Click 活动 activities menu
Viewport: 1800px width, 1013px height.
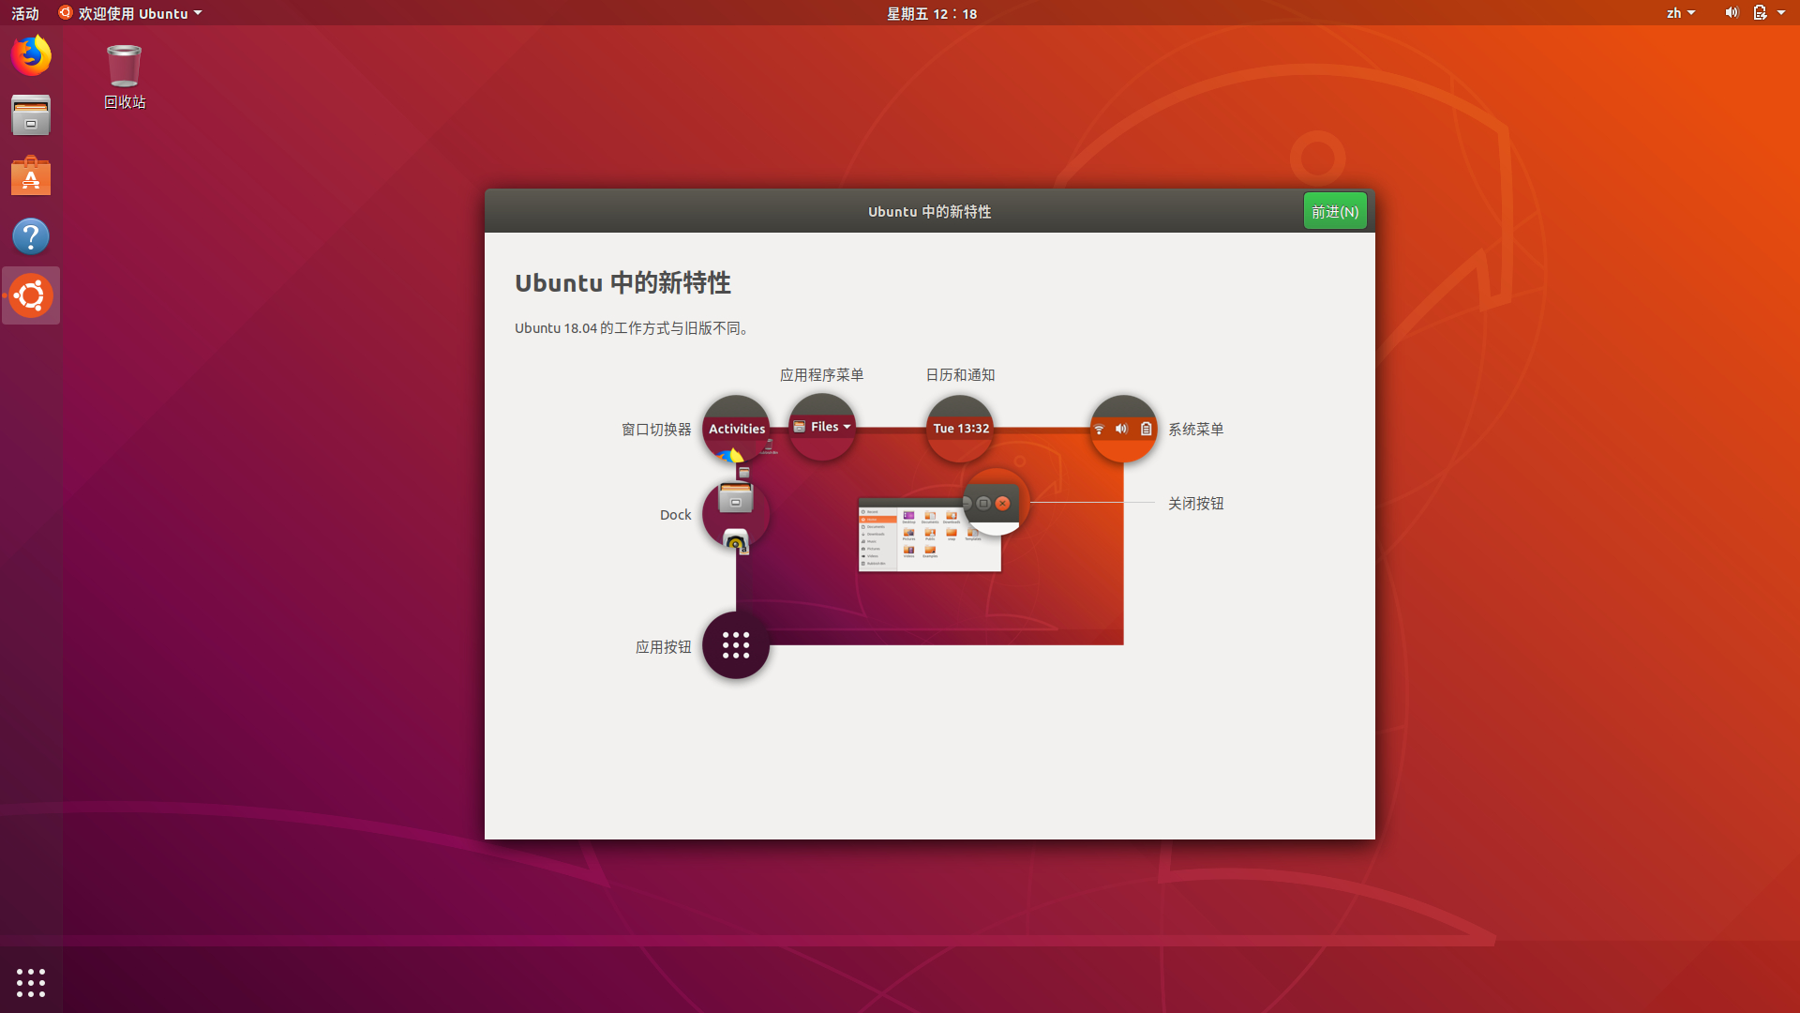25,13
